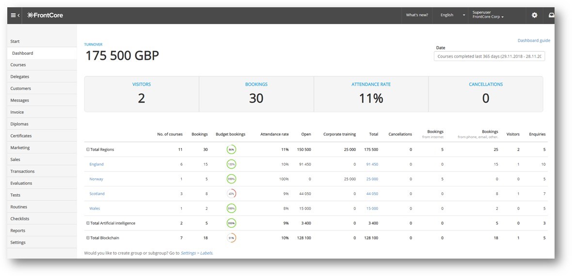The image size is (572, 276).
Task: Click the What's new? button
Action: pyautogui.click(x=417, y=15)
